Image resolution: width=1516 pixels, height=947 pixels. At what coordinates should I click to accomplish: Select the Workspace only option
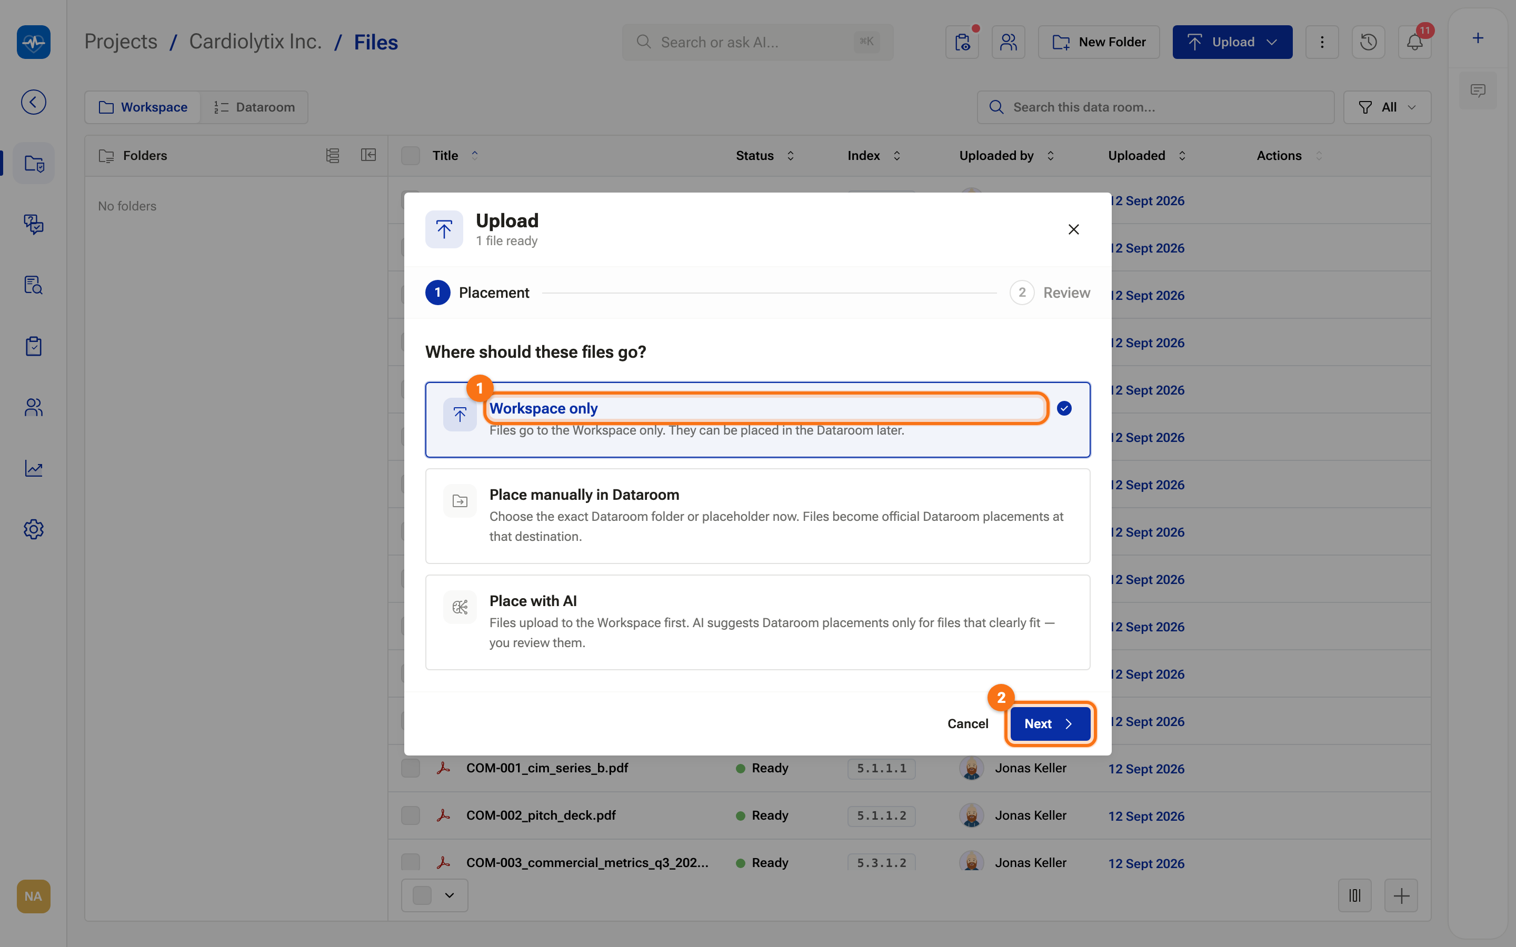757,420
